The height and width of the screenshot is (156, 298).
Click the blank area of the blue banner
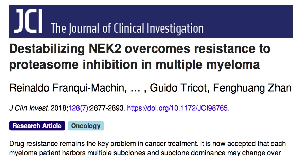247,21
